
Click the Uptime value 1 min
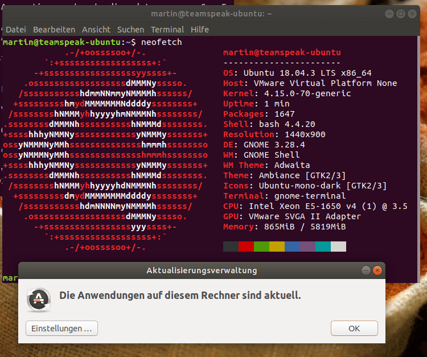pyautogui.click(x=277, y=104)
